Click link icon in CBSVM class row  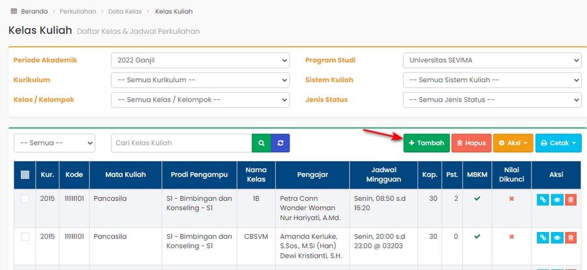pos(543,238)
